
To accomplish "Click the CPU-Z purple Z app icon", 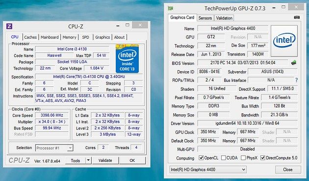I will coord(9,26).
